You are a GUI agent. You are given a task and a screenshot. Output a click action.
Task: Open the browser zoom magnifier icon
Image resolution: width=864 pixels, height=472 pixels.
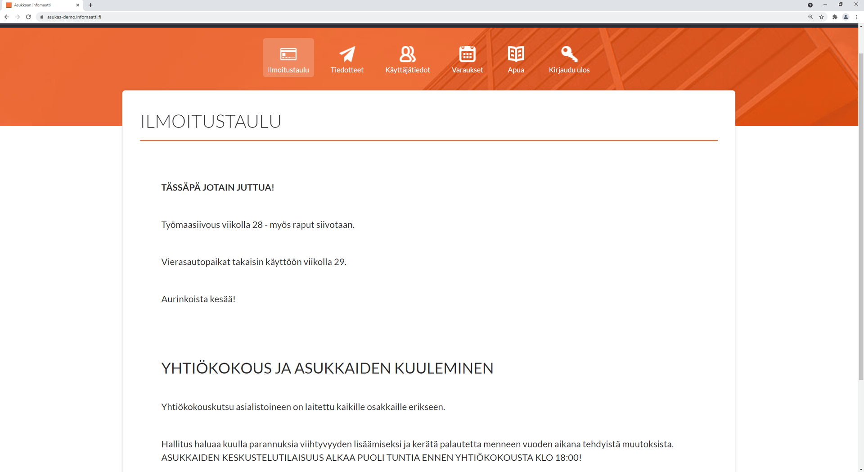pyautogui.click(x=810, y=17)
